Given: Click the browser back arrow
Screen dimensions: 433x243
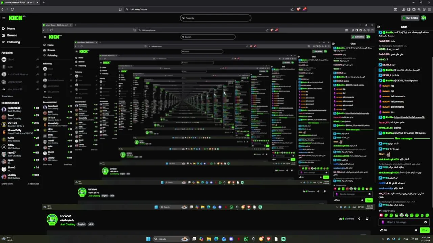Looking at the screenshot, I should tap(2, 9).
